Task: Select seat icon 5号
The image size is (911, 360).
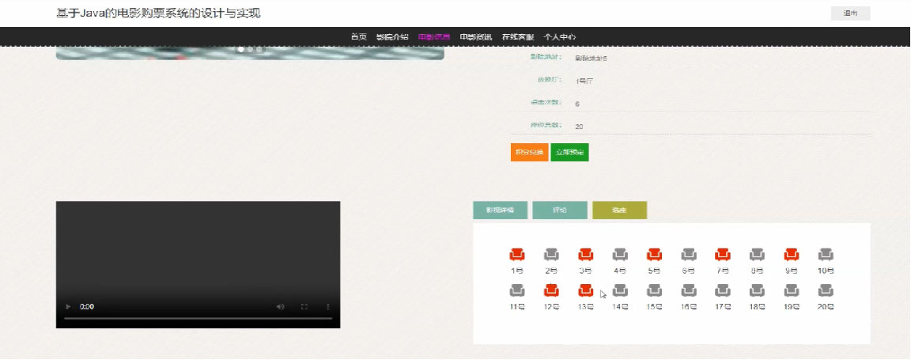Action: point(654,254)
